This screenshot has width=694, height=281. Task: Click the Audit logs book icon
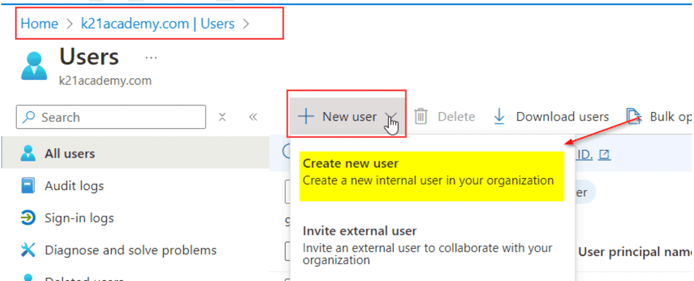[28, 186]
